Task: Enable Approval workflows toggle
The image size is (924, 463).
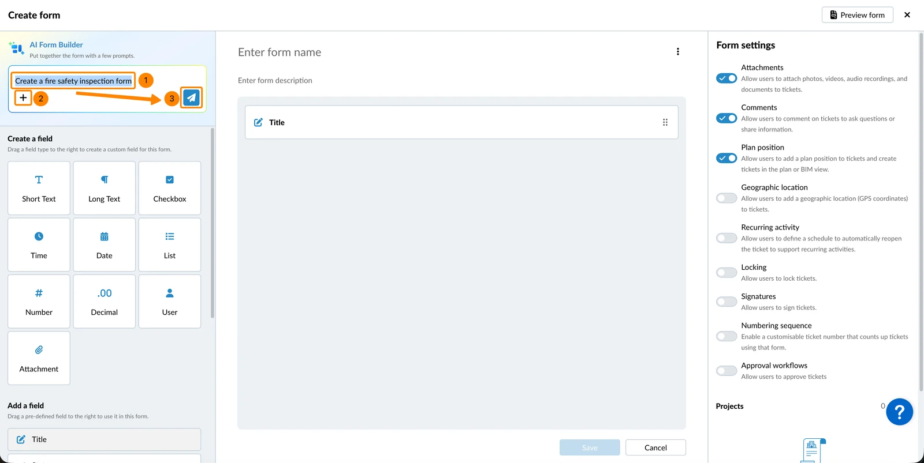Action: click(x=726, y=371)
